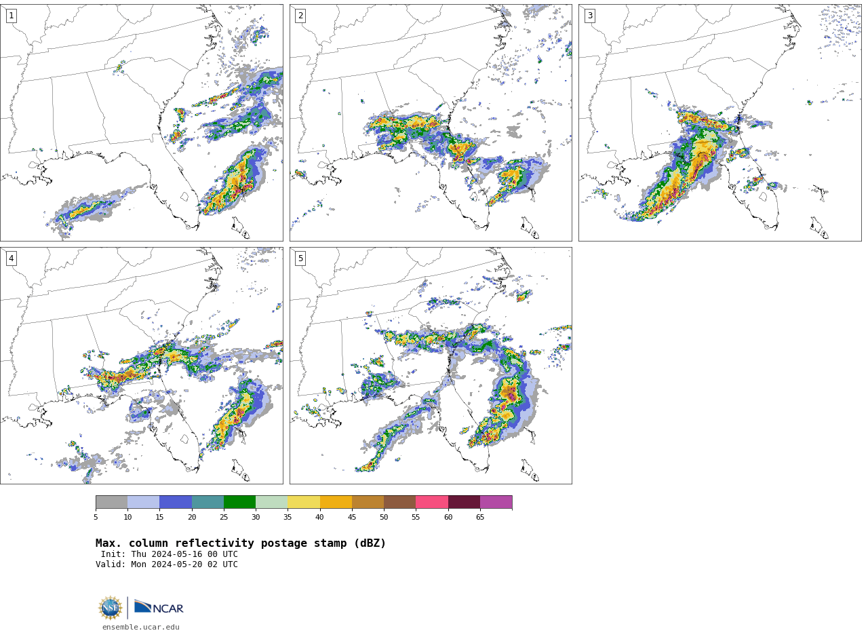Screen dimensions: 868x635
Task: Open postage stamp panel 3 map
Action: pyautogui.click(x=720, y=123)
